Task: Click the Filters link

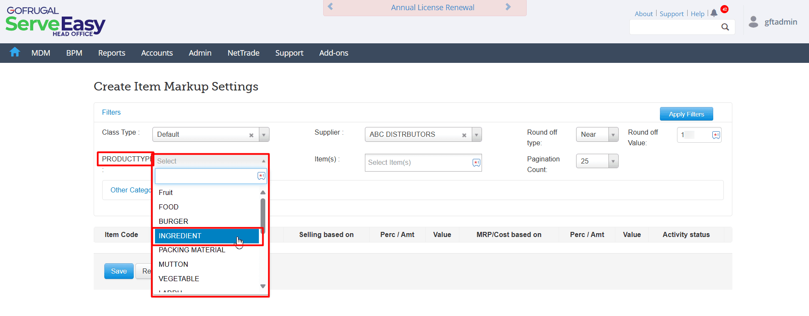Action: point(111,112)
